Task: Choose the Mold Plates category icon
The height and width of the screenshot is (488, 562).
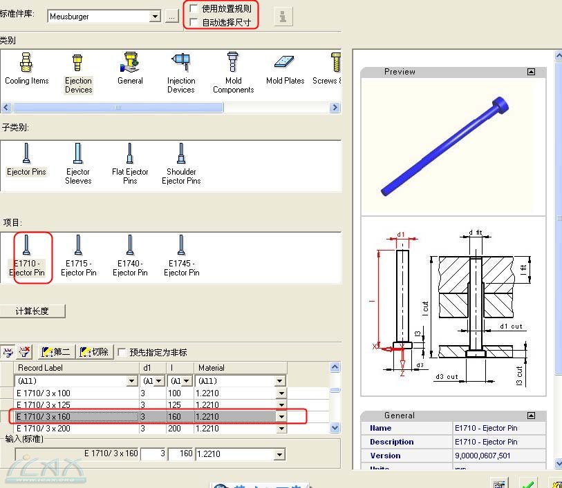Action: coord(285,69)
